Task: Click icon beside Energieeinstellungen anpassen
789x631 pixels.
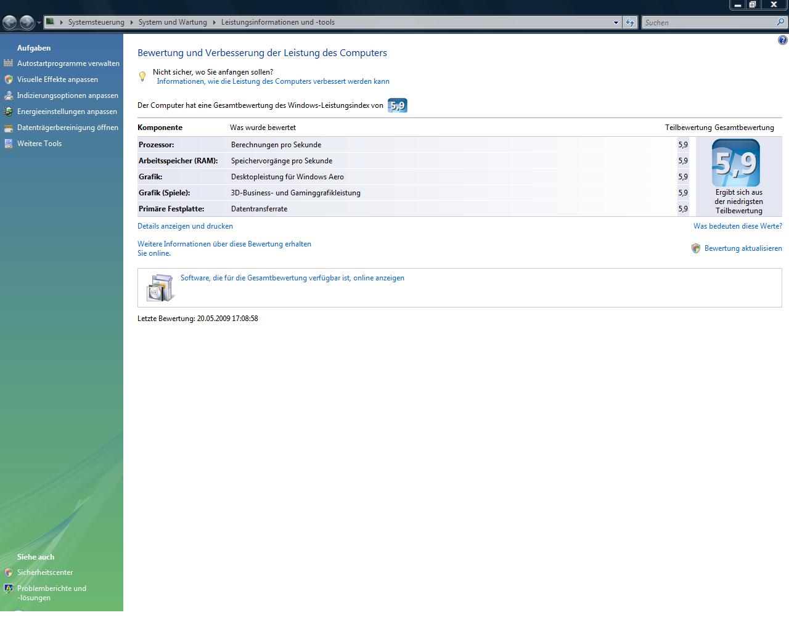Action: pos(8,112)
